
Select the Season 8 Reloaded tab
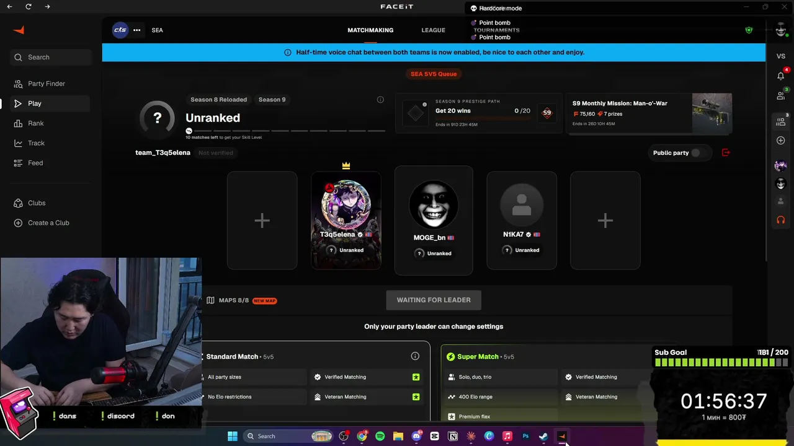pyautogui.click(x=218, y=100)
